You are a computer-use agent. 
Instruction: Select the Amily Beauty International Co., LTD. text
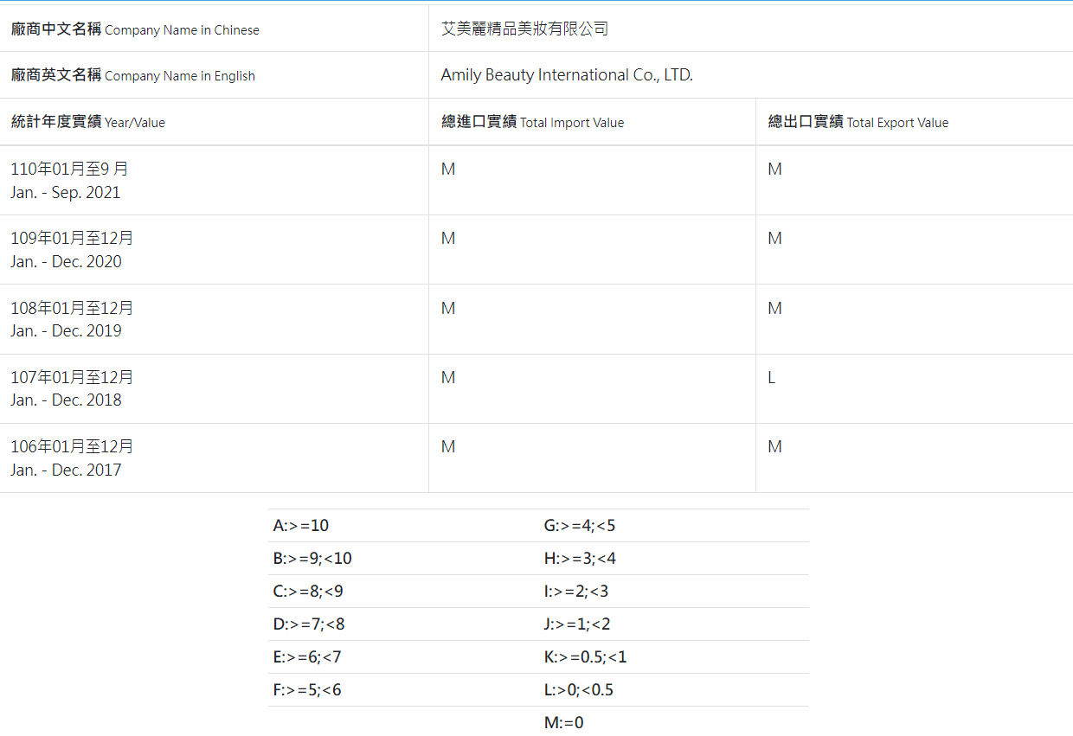tap(567, 75)
